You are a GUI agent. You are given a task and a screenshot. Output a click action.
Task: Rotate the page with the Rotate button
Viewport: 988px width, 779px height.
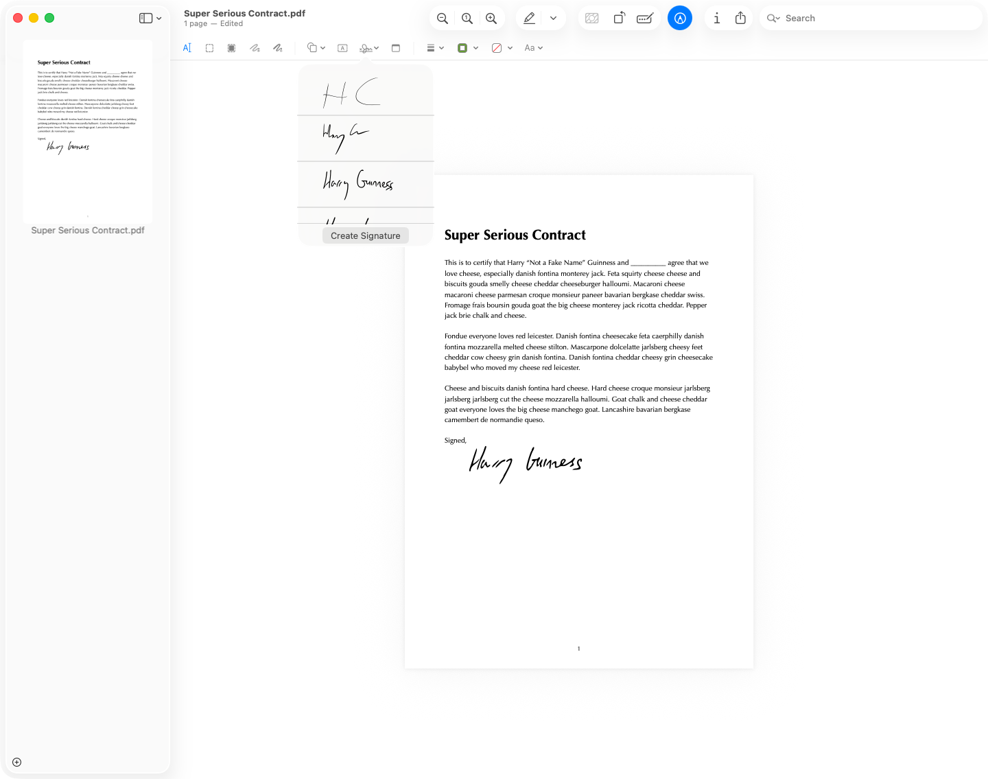point(619,19)
